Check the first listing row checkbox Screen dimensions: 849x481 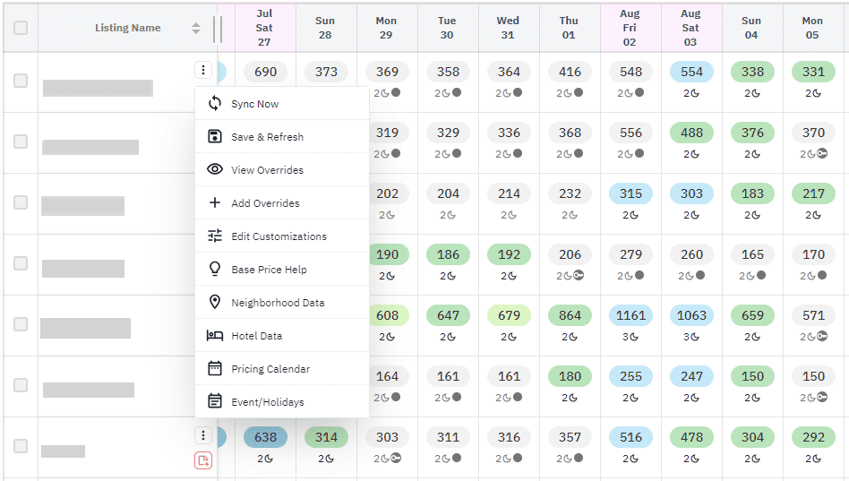point(21,81)
